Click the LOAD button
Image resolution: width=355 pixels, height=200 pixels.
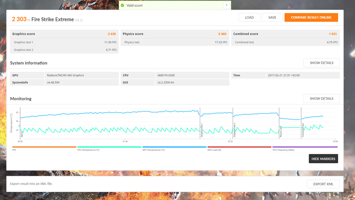tap(249, 17)
